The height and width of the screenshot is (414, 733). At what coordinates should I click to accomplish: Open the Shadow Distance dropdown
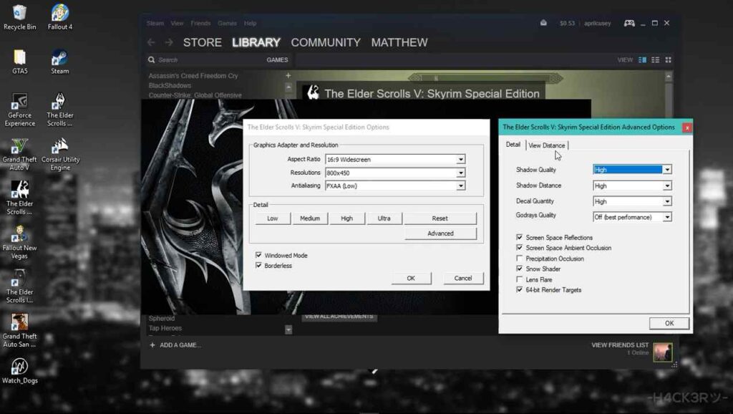tap(632, 186)
